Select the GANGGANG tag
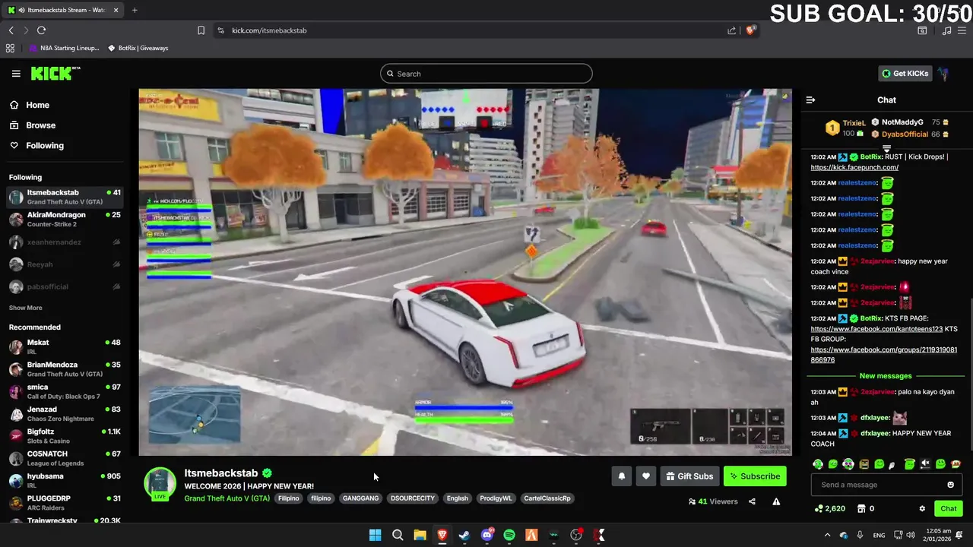 (x=360, y=498)
